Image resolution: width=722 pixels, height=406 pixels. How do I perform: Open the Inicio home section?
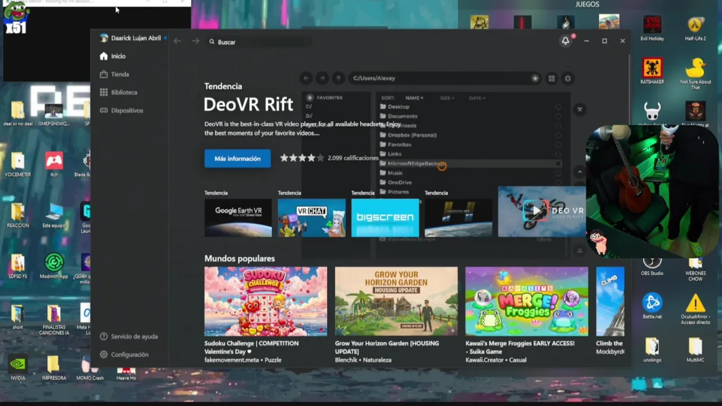[113, 56]
